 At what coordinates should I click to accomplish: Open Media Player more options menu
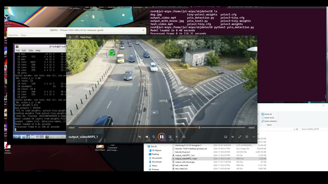pyautogui.click(x=254, y=137)
